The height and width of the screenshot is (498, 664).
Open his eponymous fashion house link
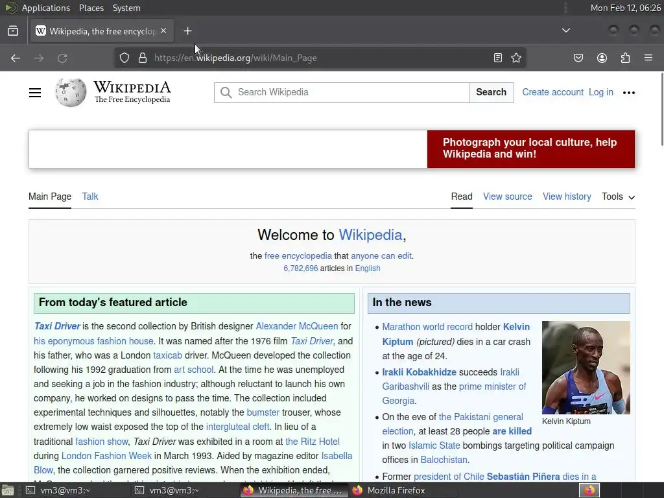click(x=93, y=341)
